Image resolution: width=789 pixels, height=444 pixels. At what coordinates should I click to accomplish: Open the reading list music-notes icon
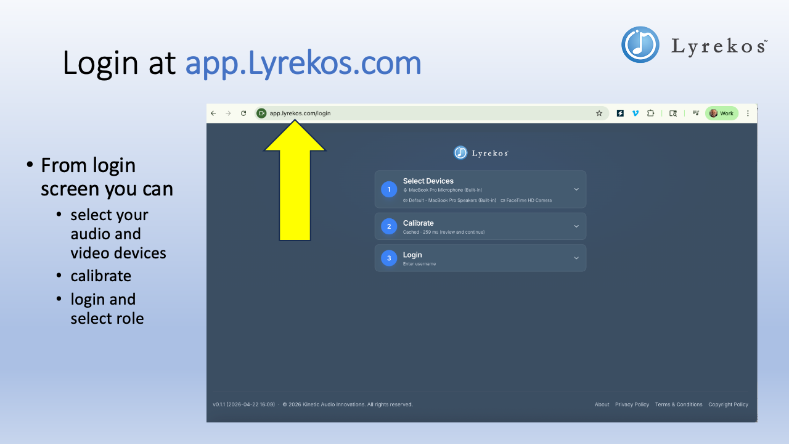click(697, 113)
